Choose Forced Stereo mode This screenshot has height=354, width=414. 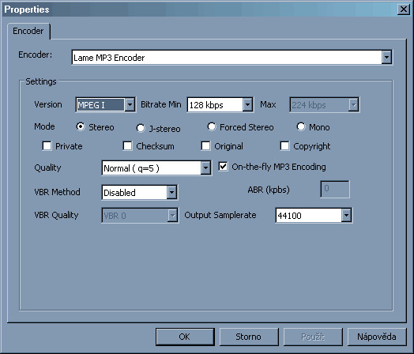[x=212, y=127]
